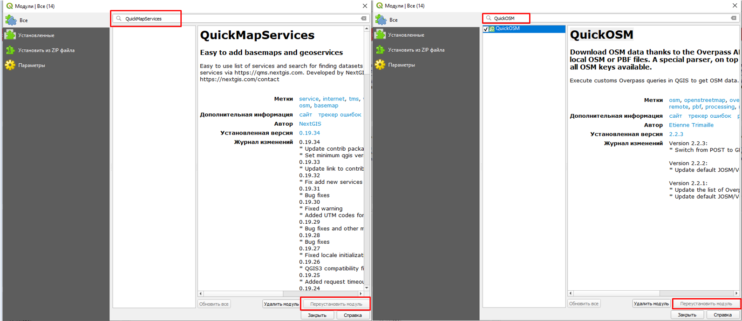The height and width of the screenshot is (321, 742).
Task: Open Параметры in the QuickOSM window sidebar
Action: coord(401,65)
